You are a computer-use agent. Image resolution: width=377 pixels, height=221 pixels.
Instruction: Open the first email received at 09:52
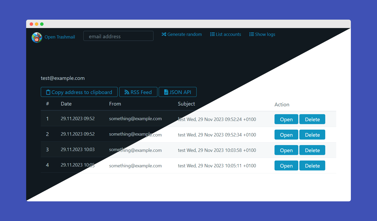point(286,119)
